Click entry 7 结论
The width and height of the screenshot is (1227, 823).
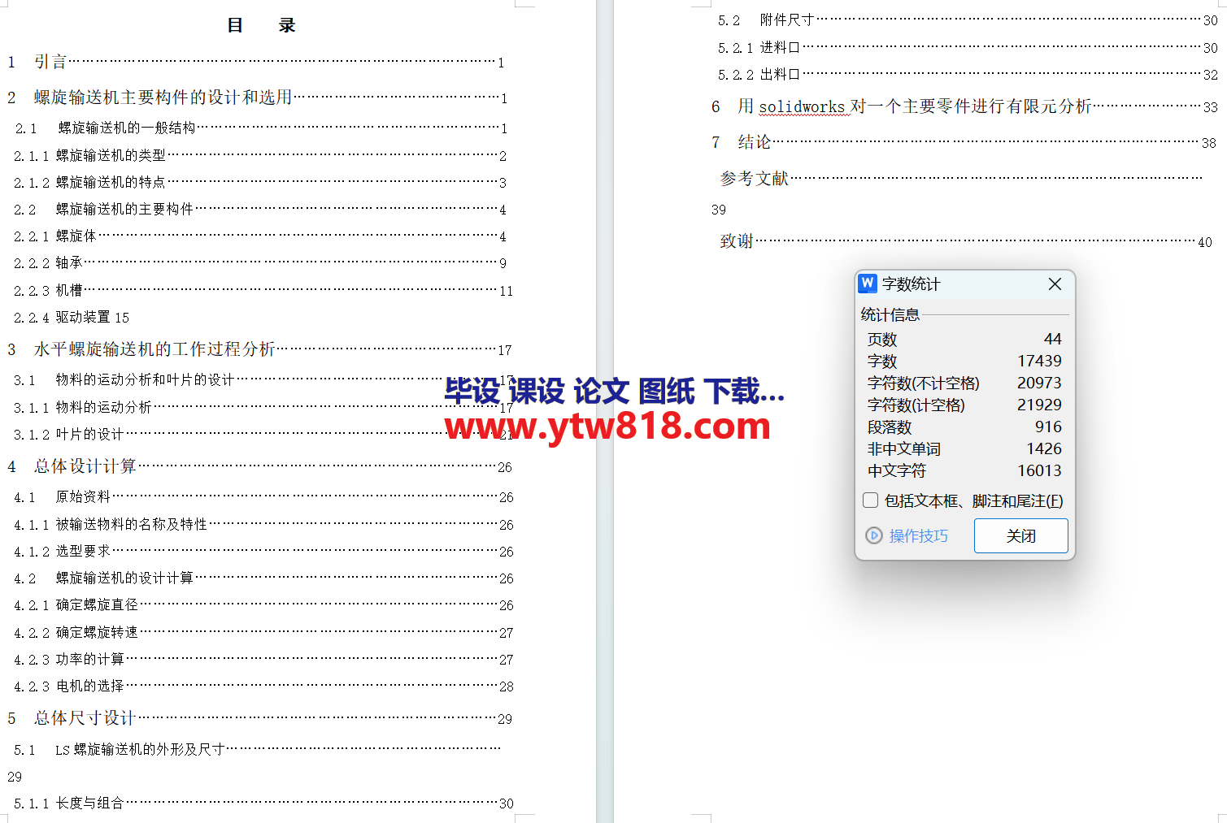(964, 142)
